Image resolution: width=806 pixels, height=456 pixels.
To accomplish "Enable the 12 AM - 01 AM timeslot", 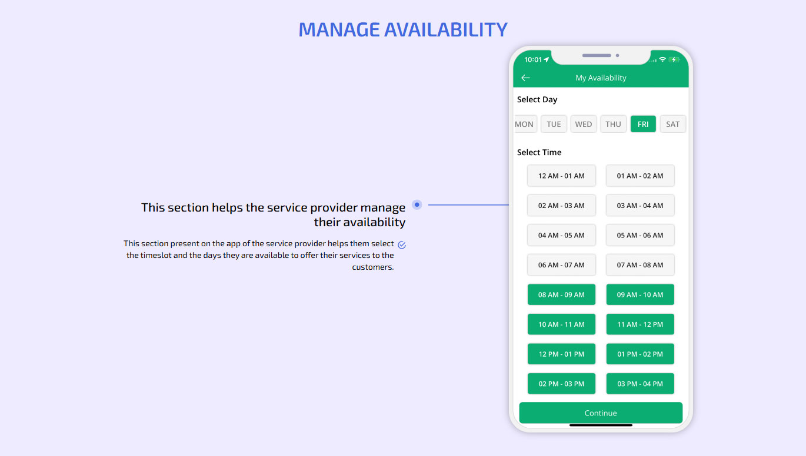I will pos(561,176).
